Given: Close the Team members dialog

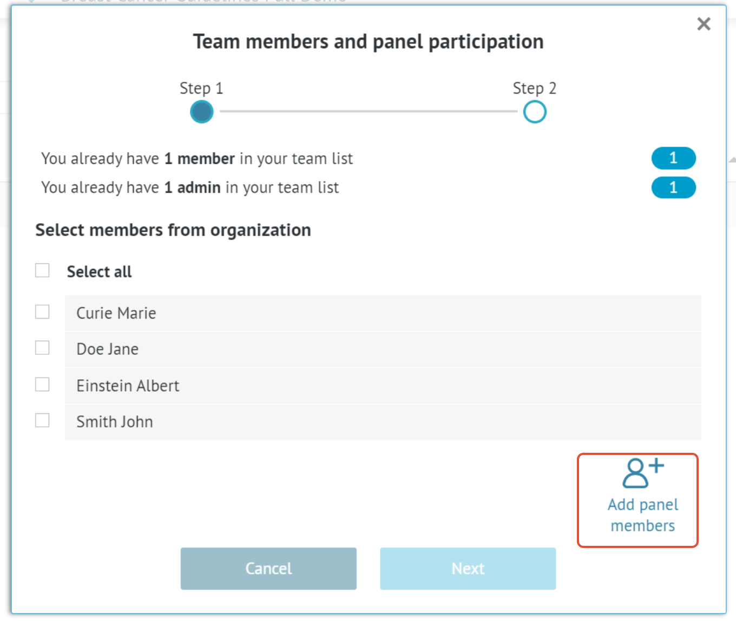Looking at the screenshot, I should tap(703, 24).
